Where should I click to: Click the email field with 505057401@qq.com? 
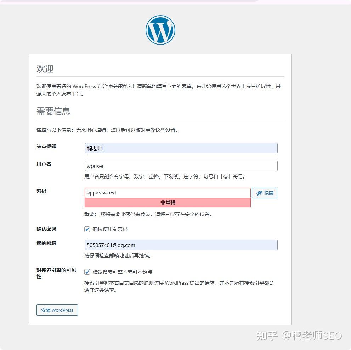181,245
